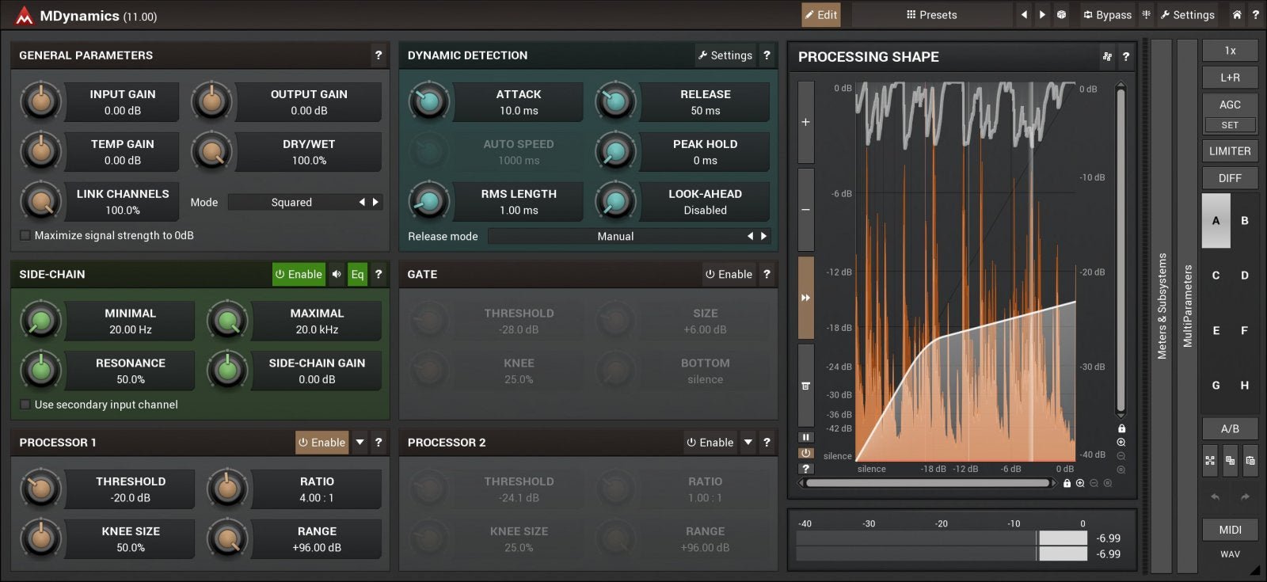Enable Maximize signal strength to 0dB checkbox
This screenshot has width=1267, height=582.
(25, 235)
